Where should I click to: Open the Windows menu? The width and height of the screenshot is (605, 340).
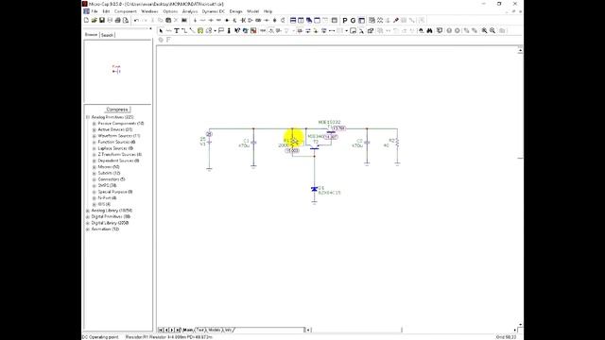point(149,11)
